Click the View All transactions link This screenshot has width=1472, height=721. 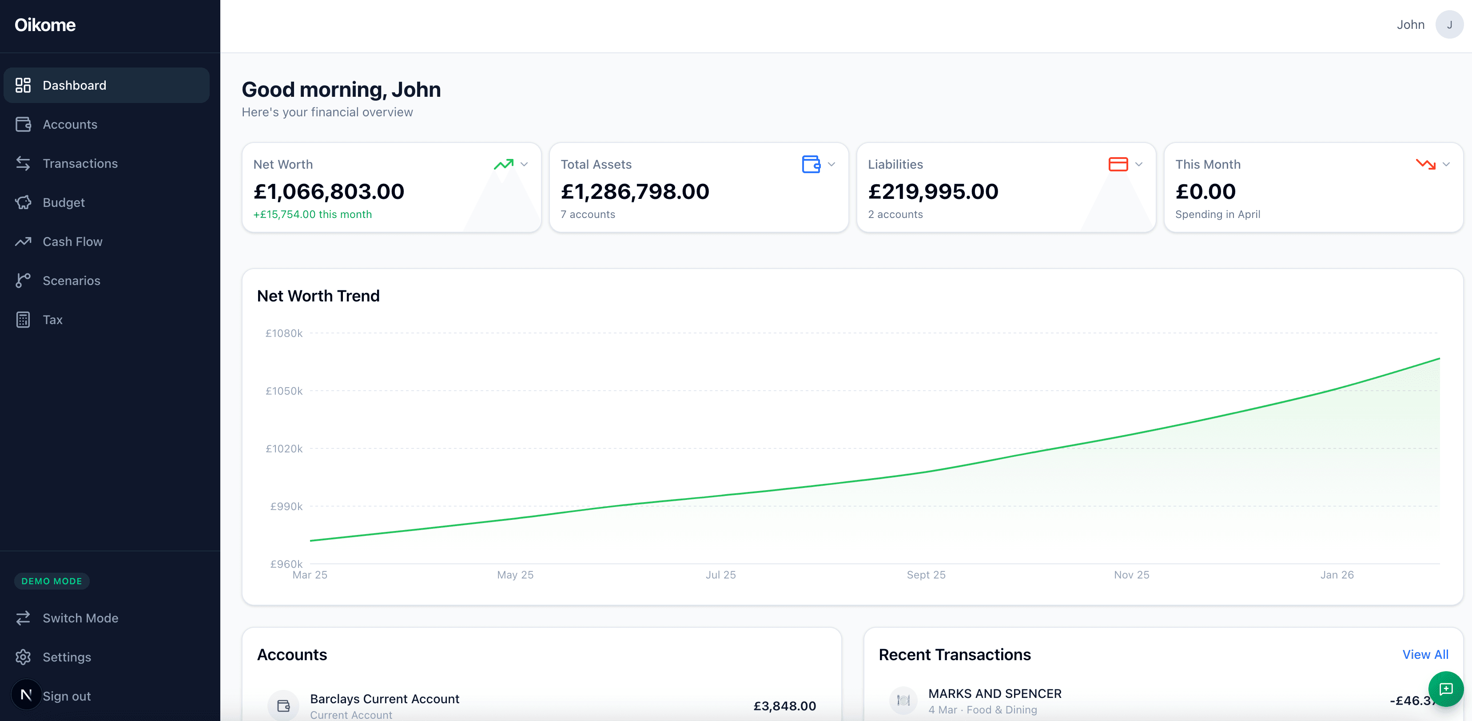[1425, 655]
